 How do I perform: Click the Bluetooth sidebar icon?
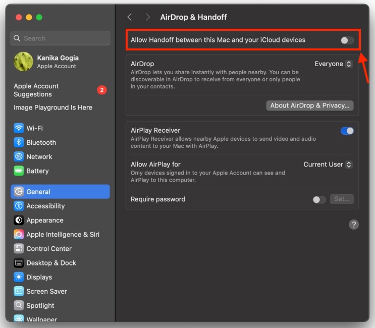click(19, 142)
